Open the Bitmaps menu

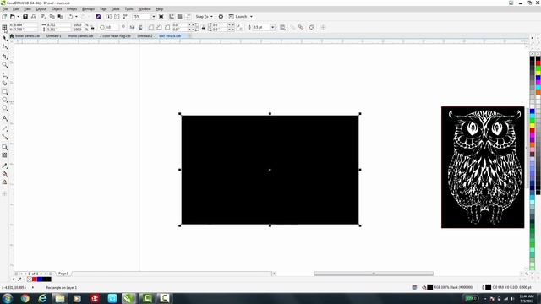click(88, 9)
